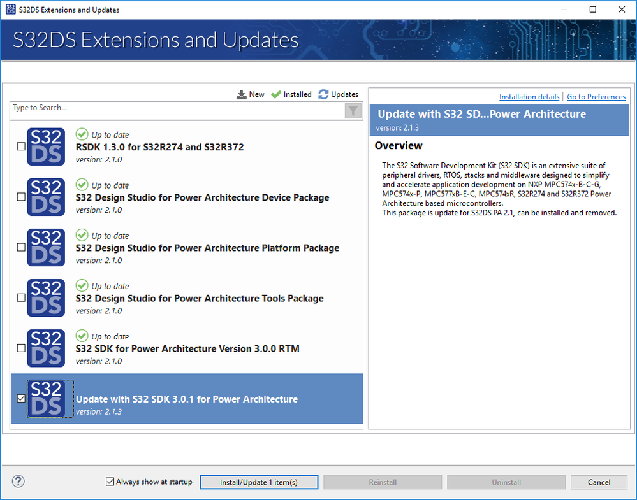The width and height of the screenshot is (637, 500).
Task: Click S32DS logo of SDK 3.0.1 update entry
Action: tap(46, 399)
